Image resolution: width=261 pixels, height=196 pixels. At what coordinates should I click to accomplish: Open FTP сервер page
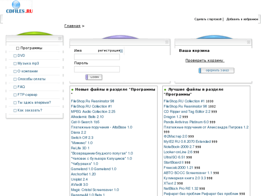[27, 95]
